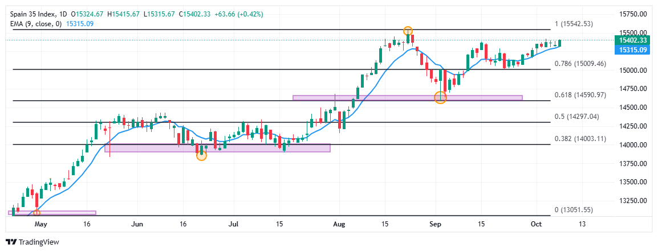
Task: Click the 0 (13051.55) Fibonacci level label
Action: tap(575, 210)
